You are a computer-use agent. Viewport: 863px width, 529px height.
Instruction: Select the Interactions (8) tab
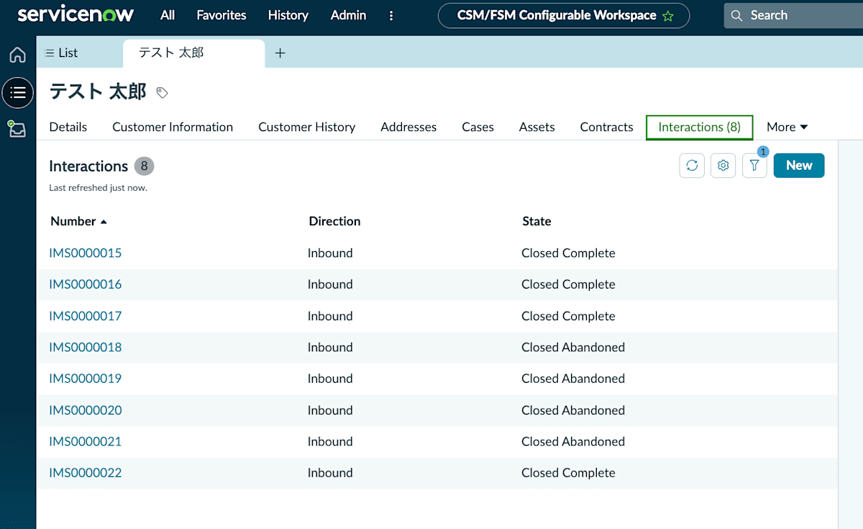pos(700,127)
